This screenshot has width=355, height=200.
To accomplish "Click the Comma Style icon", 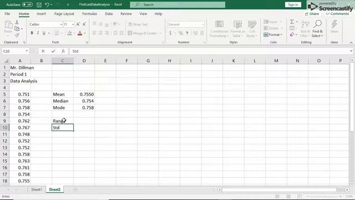I will point(187,33).
